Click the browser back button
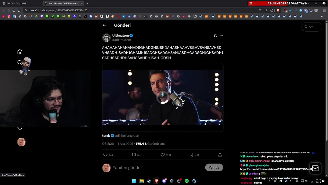Image resolution: width=328 pixels, height=185 pixels. click(x=4, y=10)
